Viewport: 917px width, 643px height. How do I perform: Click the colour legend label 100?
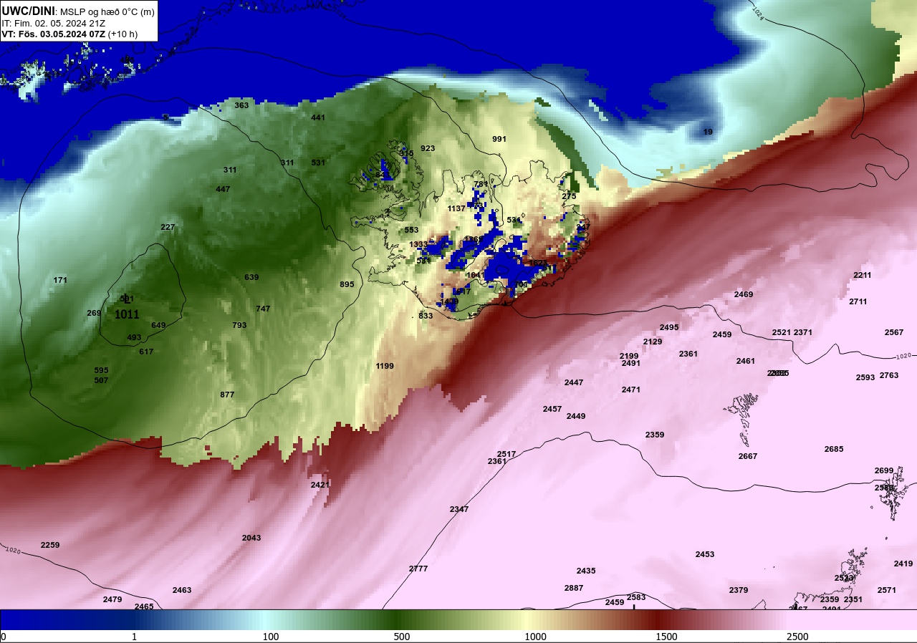click(271, 637)
